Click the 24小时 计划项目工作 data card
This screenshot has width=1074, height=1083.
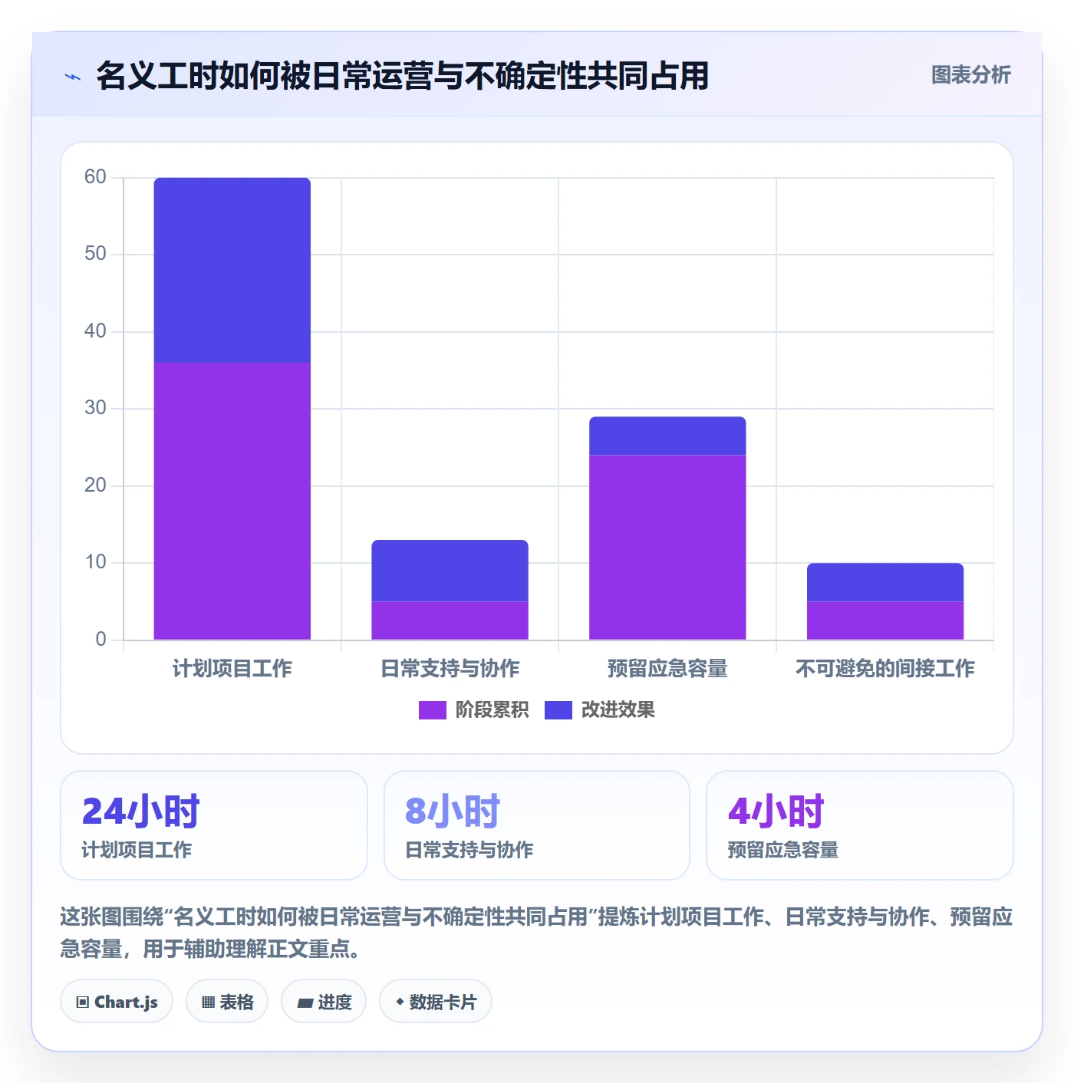click(214, 825)
